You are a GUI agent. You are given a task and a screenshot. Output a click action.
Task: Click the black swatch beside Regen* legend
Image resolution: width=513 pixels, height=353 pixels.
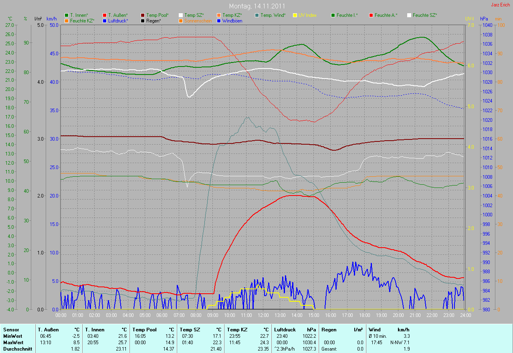(x=143, y=20)
